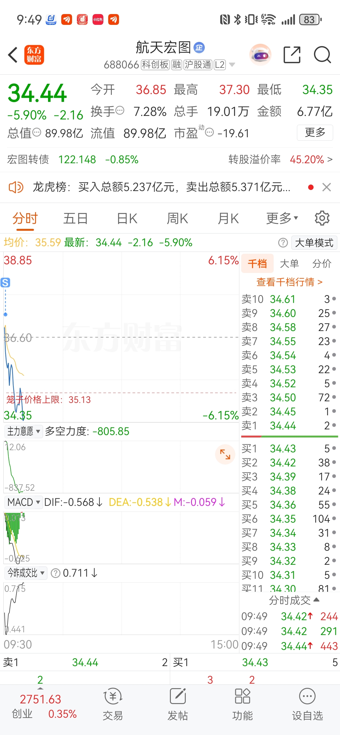Viewport: 340px width, 735px height.
Task: Open the search magnifier icon
Action: 322,55
